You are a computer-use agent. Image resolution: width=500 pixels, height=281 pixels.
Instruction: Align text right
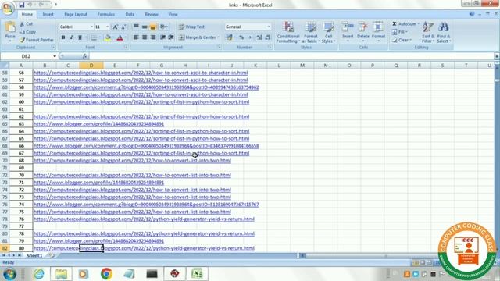[x=153, y=37]
